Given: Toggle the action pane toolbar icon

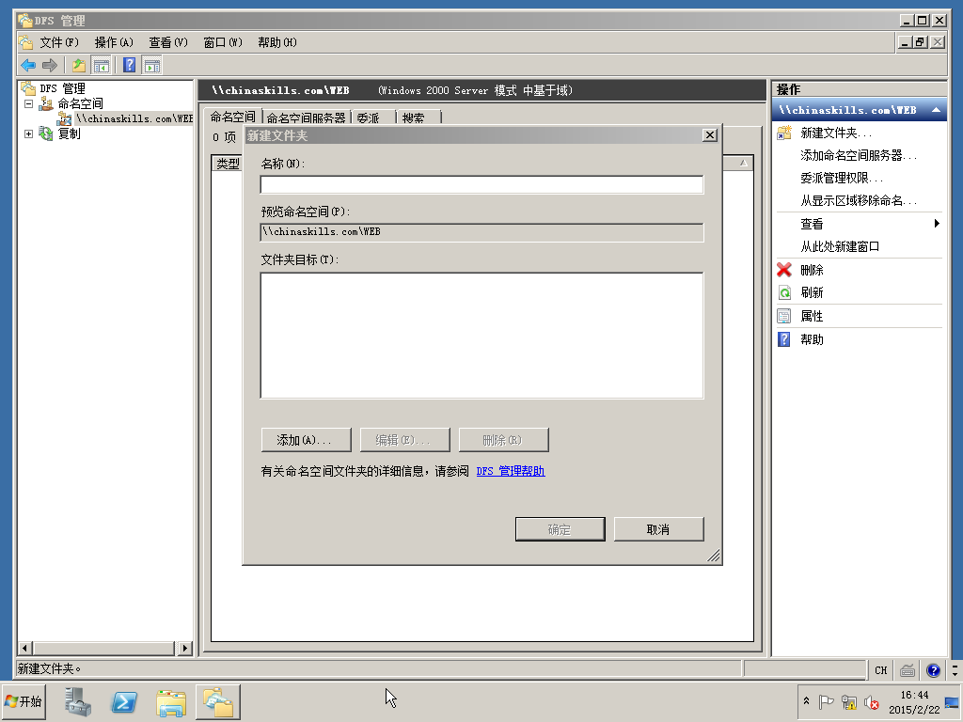Looking at the screenshot, I should 151,65.
